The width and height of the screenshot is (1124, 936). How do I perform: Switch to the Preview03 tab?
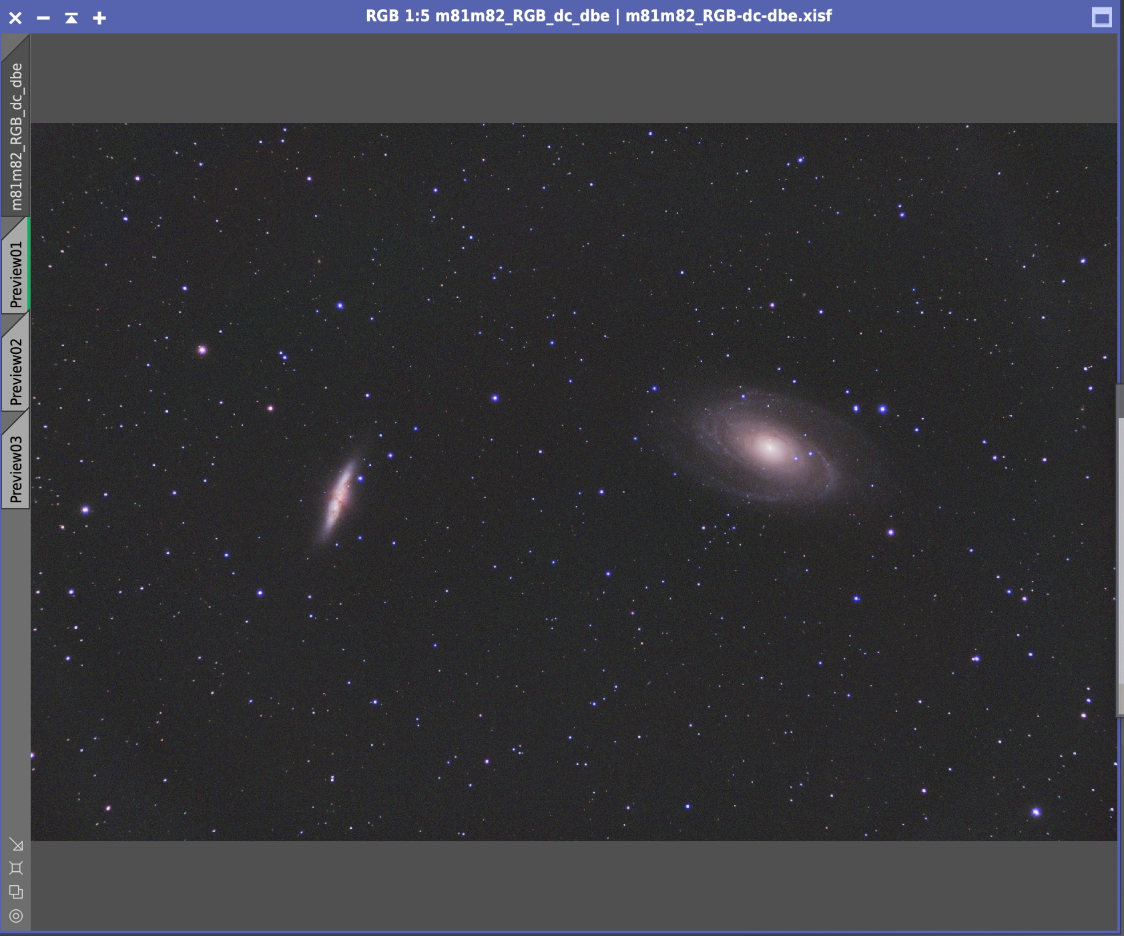click(15, 463)
